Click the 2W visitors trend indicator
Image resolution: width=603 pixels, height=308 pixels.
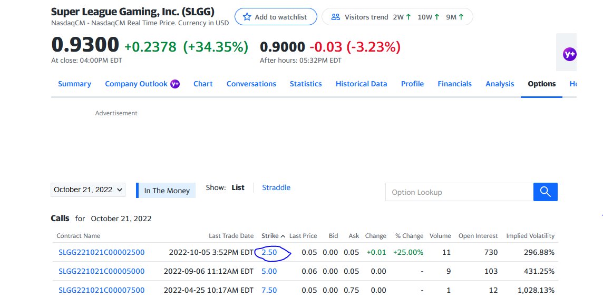tap(402, 17)
